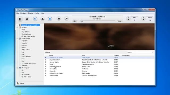The height and width of the screenshot is (95, 170).
Task: Click the KaraFun Web globe icon
Action: (20, 39)
